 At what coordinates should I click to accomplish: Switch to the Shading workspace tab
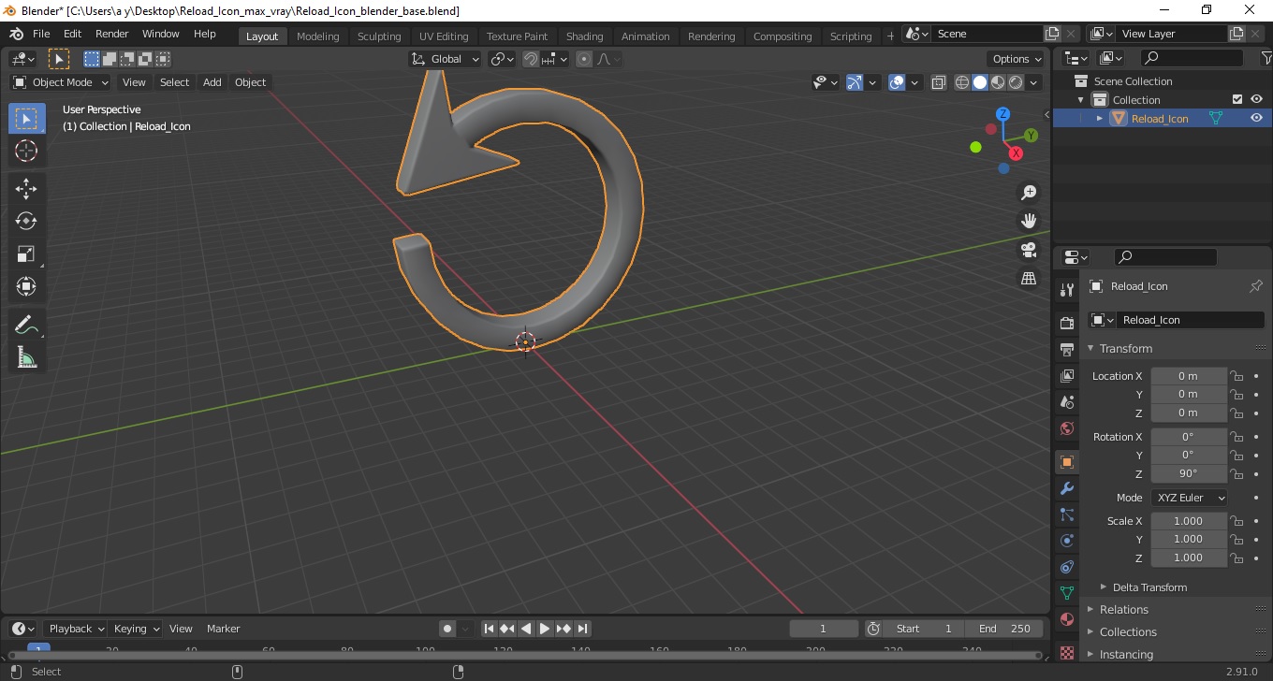click(584, 36)
